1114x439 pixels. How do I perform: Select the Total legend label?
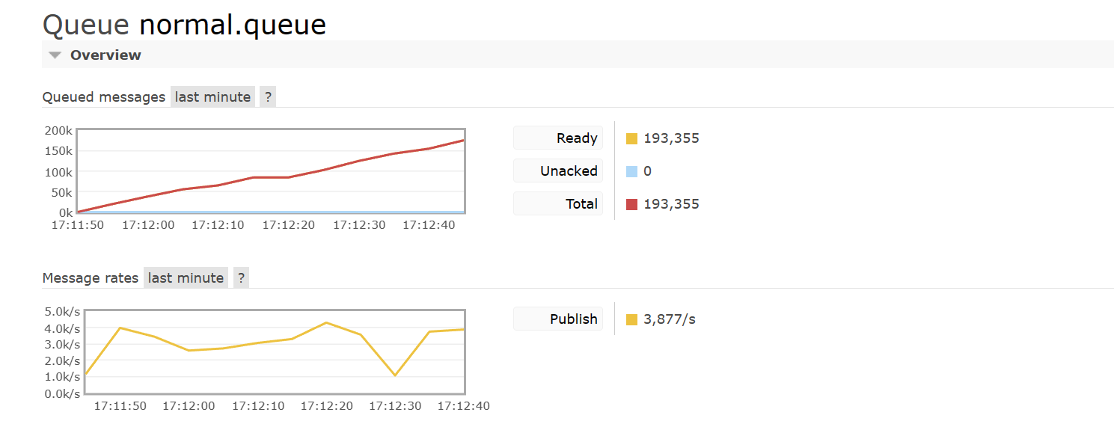point(581,204)
